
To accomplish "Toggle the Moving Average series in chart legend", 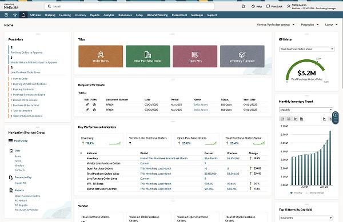I will (314, 193).
